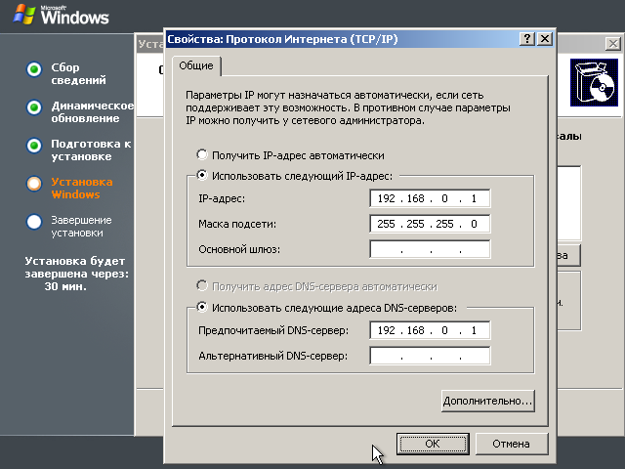Click the "Сбор сведений" step text
625x469 pixels.
click(x=78, y=74)
